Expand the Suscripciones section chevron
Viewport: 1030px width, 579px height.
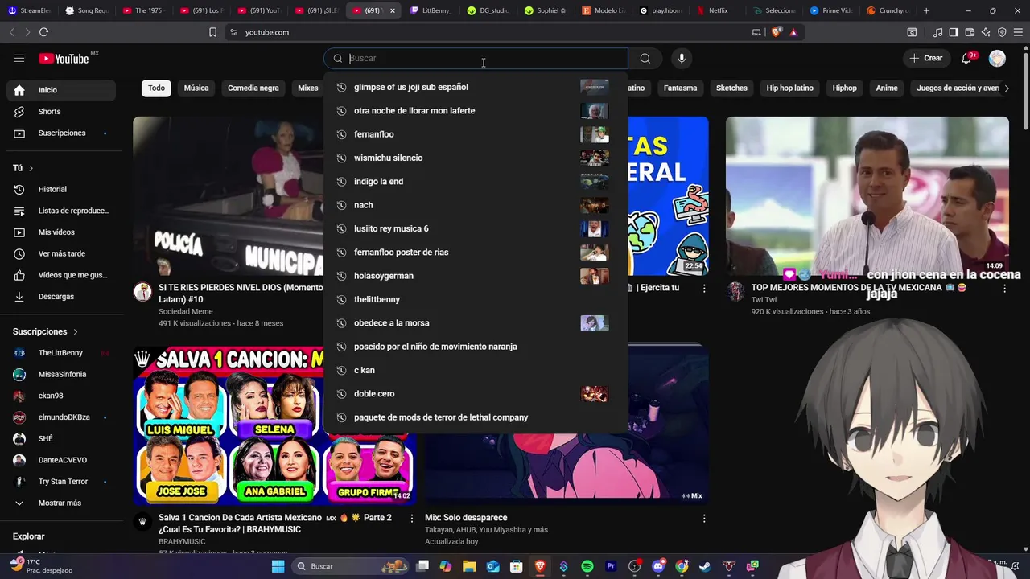pyautogui.click(x=76, y=331)
